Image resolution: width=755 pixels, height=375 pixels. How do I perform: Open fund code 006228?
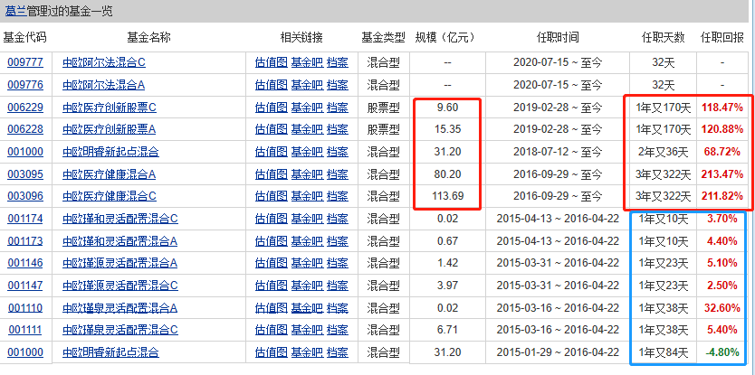[x=25, y=129]
